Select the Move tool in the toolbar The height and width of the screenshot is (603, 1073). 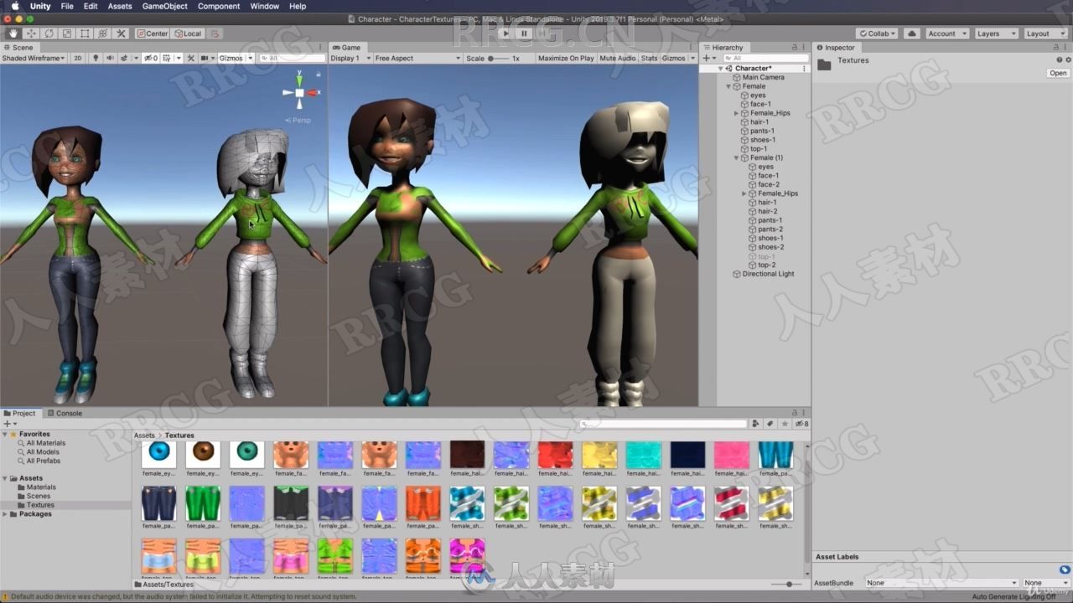click(31, 33)
